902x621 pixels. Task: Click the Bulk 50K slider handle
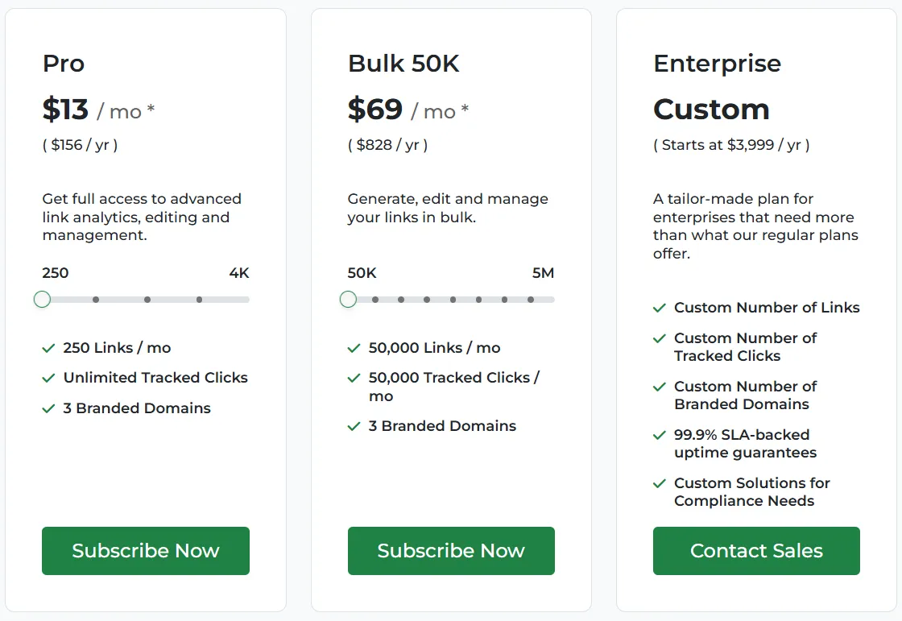pos(348,300)
